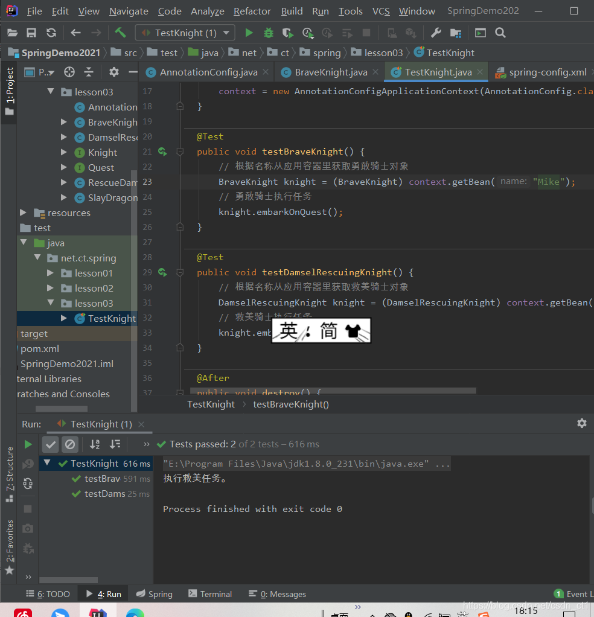Open project panel gear options
The height and width of the screenshot is (617, 594).
tap(114, 72)
